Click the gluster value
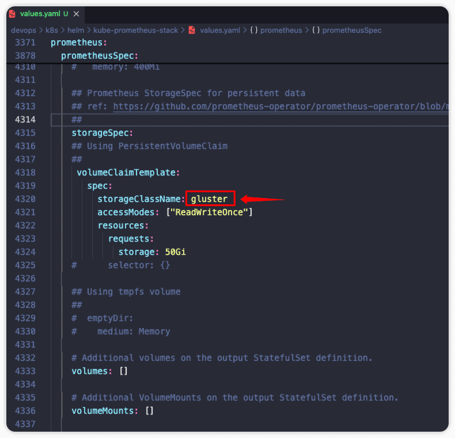The width and height of the screenshot is (455, 438). pyautogui.click(x=209, y=199)
